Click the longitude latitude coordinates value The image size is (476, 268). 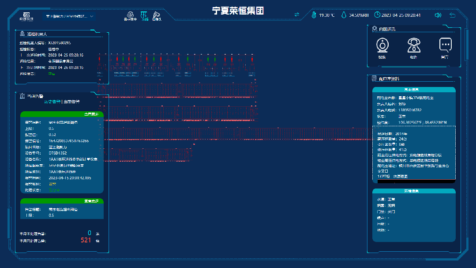(x=422, y=122)
